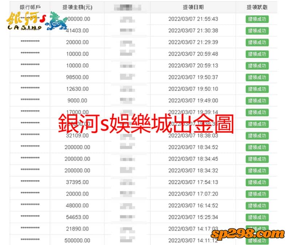Click 提領成功 badge for the 19:50:37 row

[257, 78]
